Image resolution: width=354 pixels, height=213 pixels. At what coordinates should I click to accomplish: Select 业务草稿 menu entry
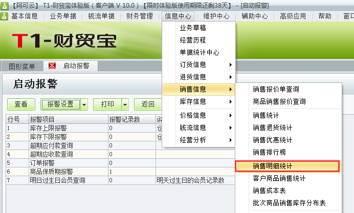pyautogui.click(x=198, y=28)
